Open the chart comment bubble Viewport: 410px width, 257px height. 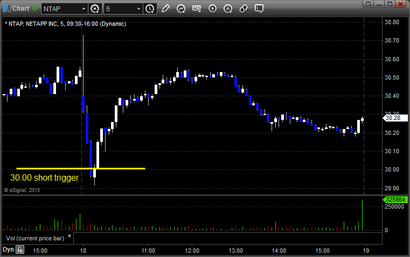pos(259,9)
